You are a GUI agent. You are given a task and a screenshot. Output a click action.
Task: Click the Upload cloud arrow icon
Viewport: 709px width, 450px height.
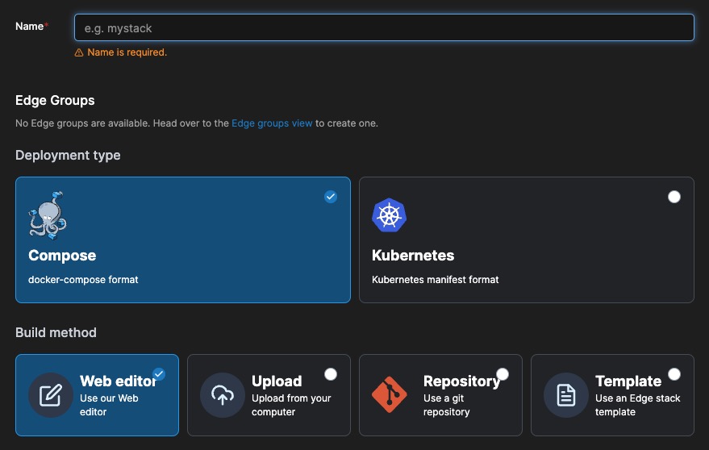tap(223, 395)
